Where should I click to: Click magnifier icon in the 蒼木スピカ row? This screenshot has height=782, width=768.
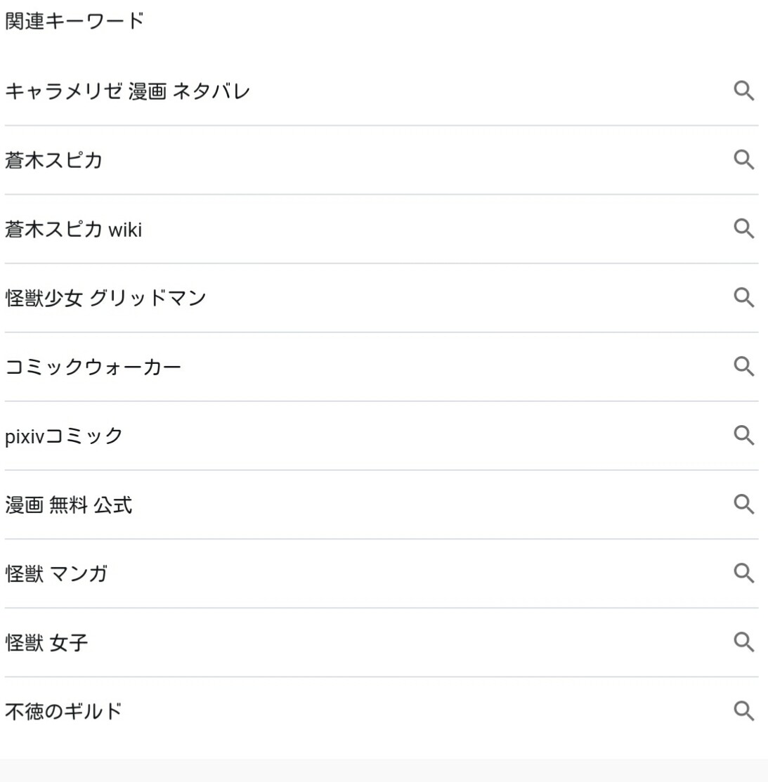pos(743,160)
